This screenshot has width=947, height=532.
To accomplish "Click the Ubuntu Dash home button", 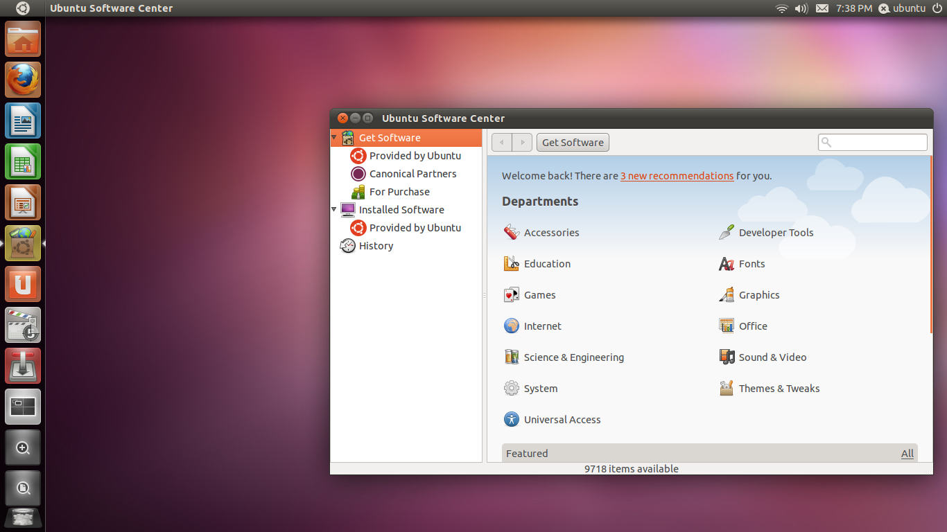I will click(x=23, y=8).
